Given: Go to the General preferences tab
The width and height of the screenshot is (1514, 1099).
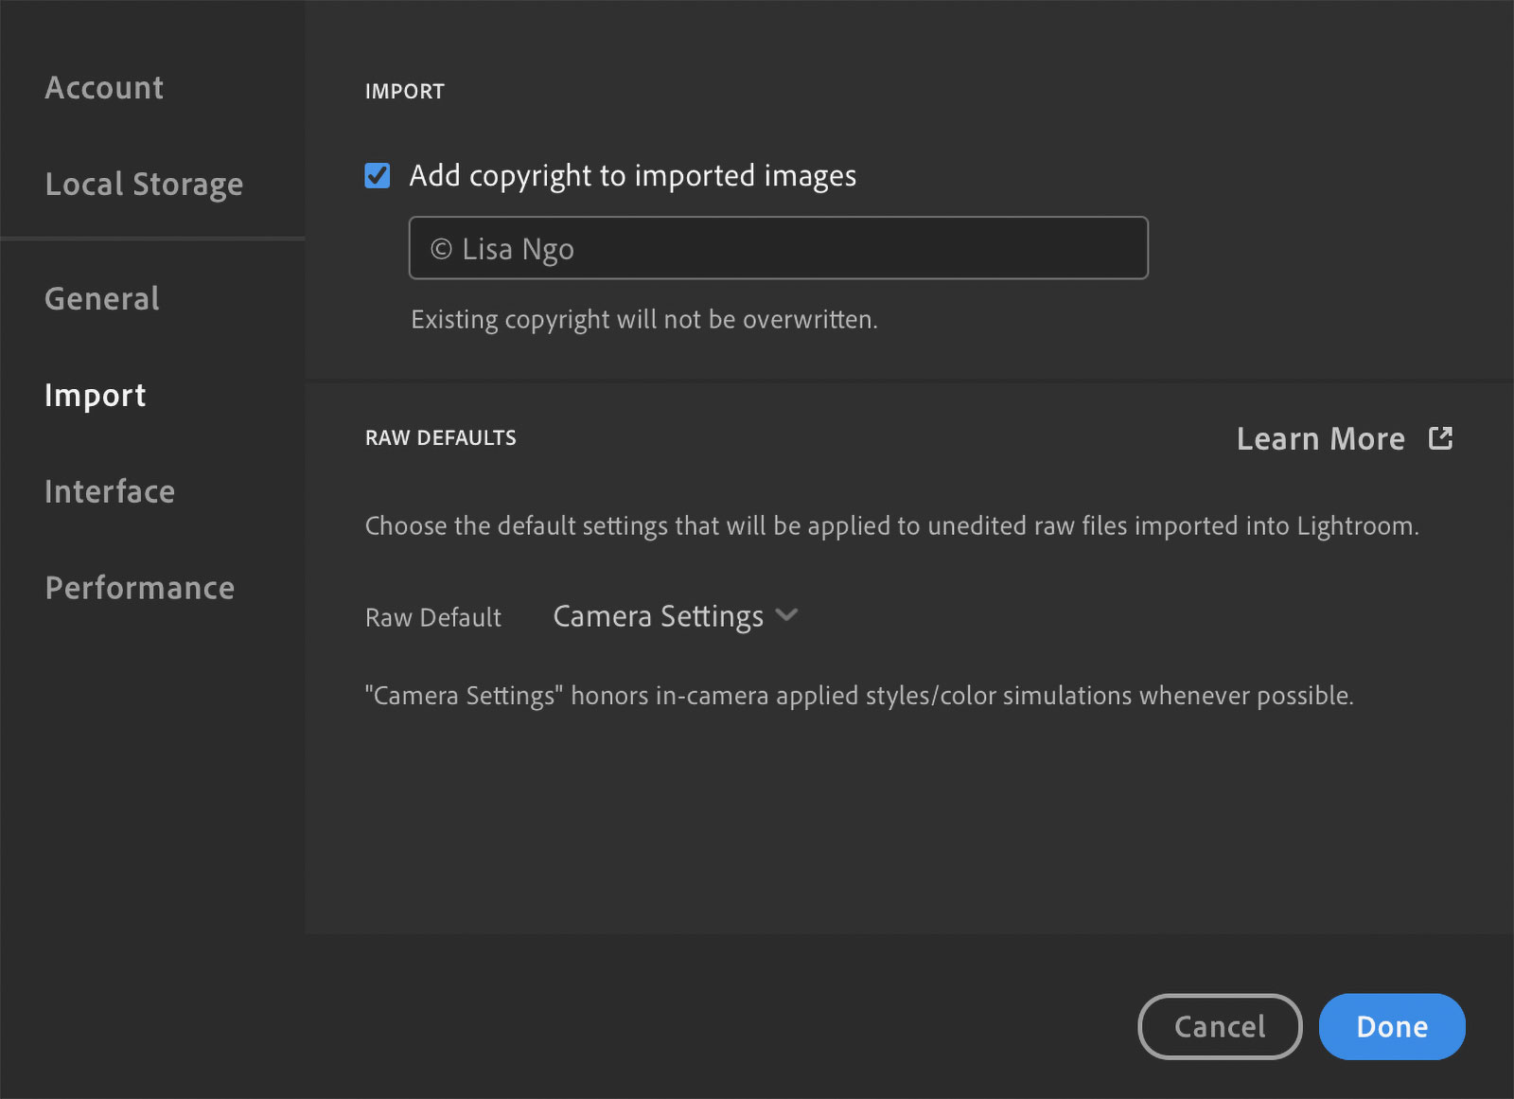Looking at the screenshot, I should 102,299.
